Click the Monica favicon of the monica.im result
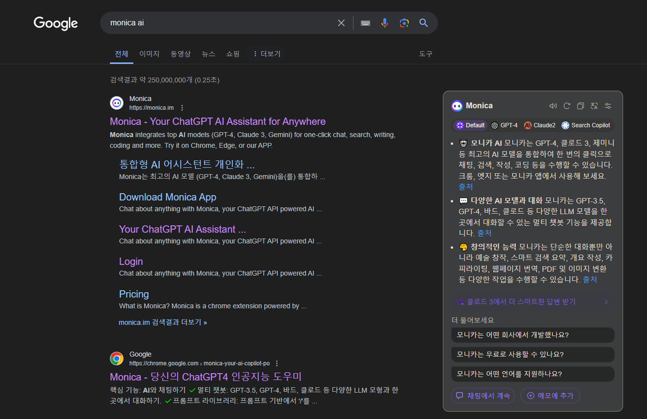The width and height of the screenshot is (647, 419). click(x=116, y=103)
